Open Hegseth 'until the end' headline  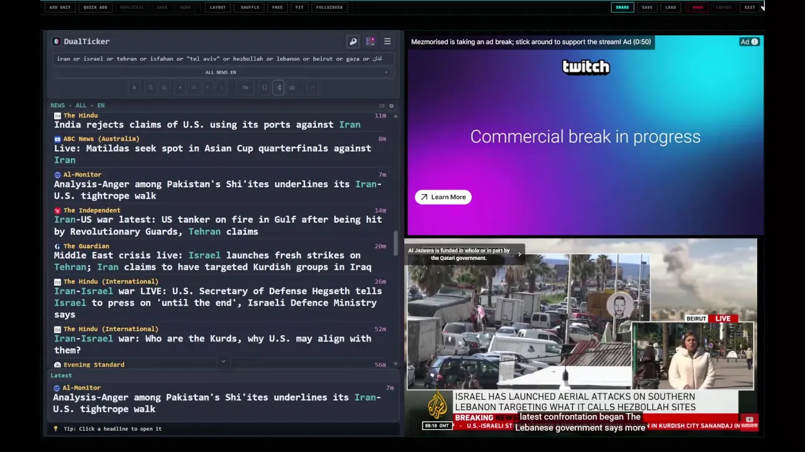point(218,303)
